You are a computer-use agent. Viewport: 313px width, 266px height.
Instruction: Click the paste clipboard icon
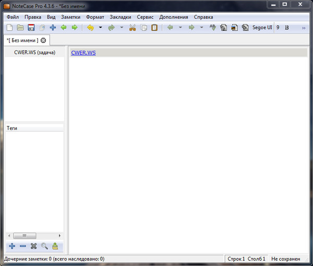[x=154, y=28]
